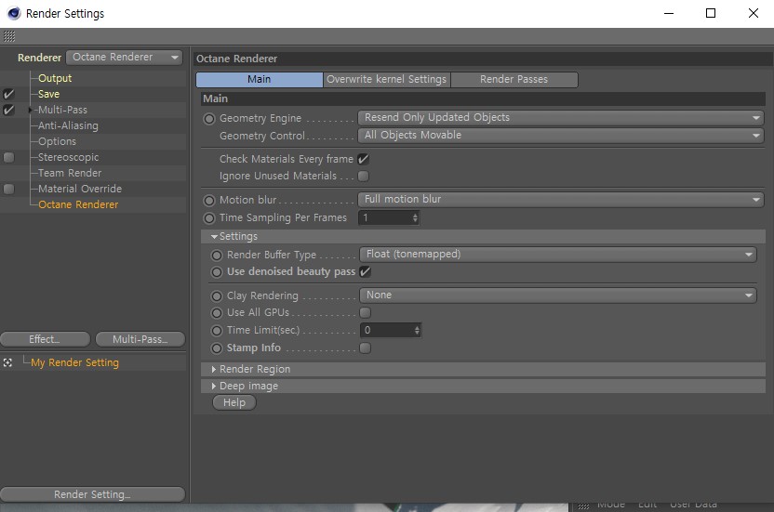This screenshot has height=512, width=774.
Task: Expand the Render Region section
Action: tap(255, 370)
